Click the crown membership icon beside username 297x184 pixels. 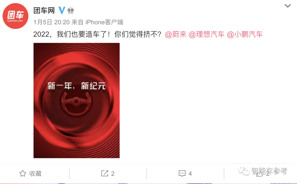pos(71,10)
